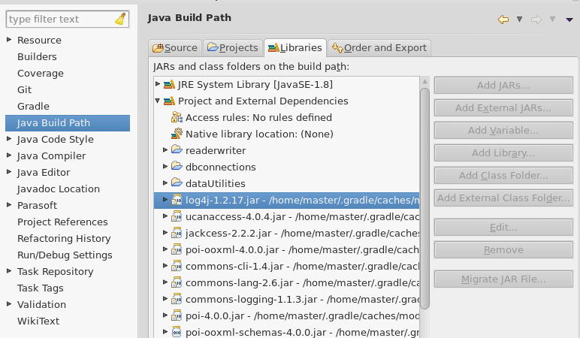
Task: Expand the dataUtilities folder node
Action: 165,183
